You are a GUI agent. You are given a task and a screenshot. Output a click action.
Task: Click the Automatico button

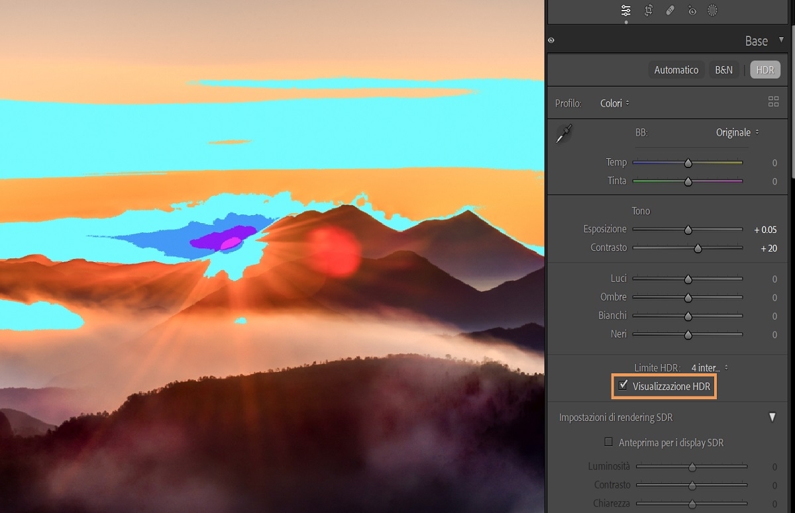pyautogui.click(x=676, y=69)
